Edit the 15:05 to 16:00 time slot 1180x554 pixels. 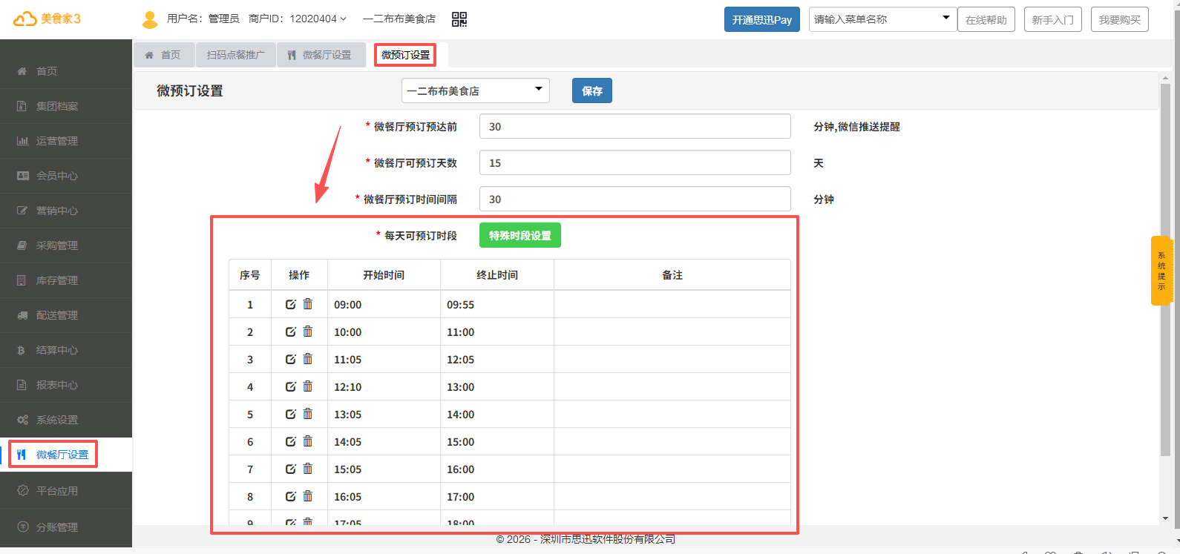[291, 469]
